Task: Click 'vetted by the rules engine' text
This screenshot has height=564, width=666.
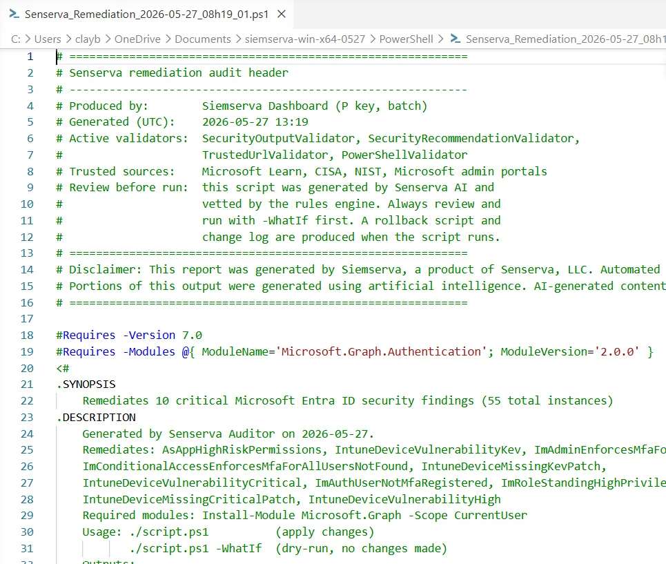Action: point(291,204)
